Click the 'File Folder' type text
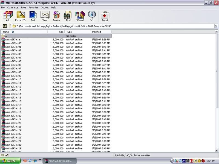 (71, 36)
